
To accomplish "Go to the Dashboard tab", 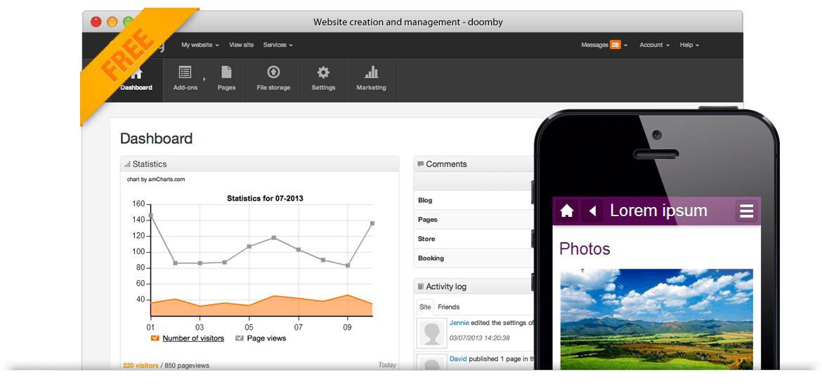I will [x=136, y=79].
